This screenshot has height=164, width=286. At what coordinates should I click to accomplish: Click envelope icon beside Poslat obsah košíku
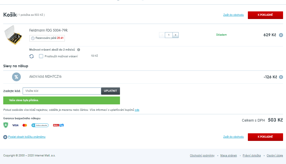pos(5,137)
